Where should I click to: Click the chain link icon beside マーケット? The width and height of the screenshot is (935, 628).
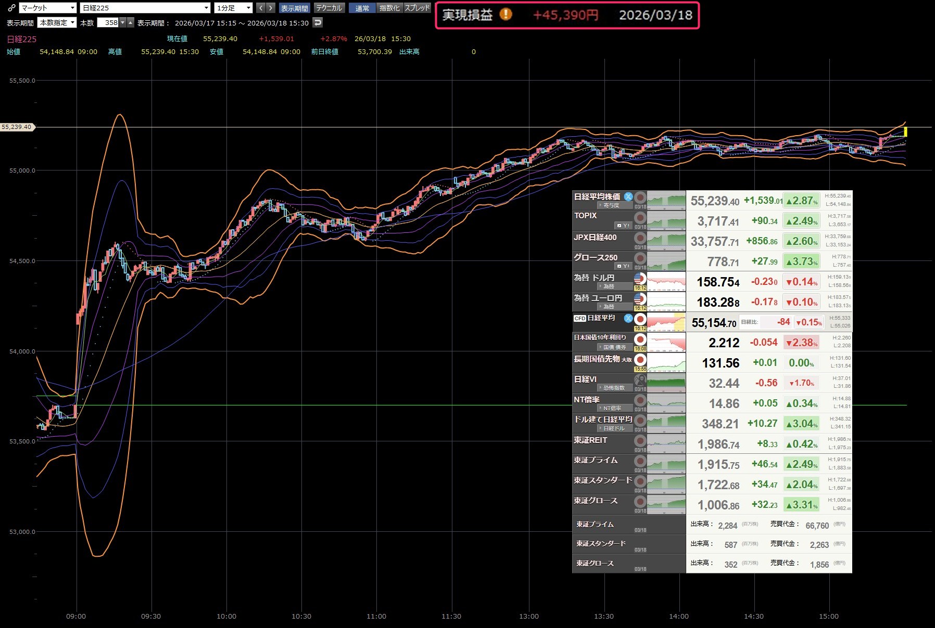11,8
